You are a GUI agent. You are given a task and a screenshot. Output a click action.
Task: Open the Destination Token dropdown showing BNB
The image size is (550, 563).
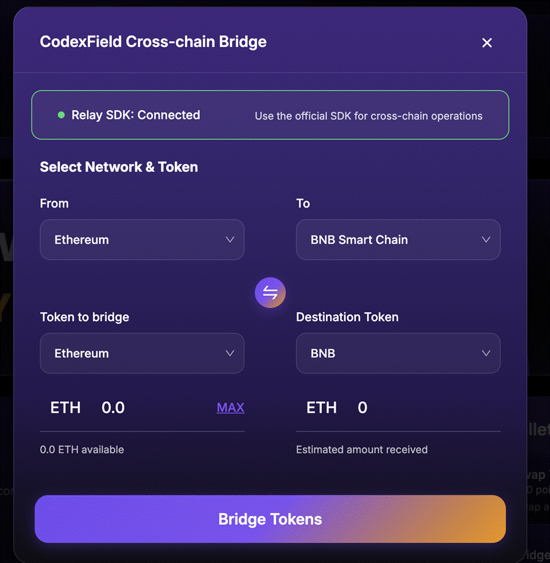click(x=398, y=353)
